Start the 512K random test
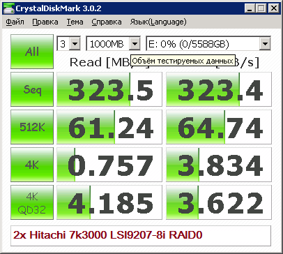This screenshot has height=254, width=283. [x=32, y=127]
